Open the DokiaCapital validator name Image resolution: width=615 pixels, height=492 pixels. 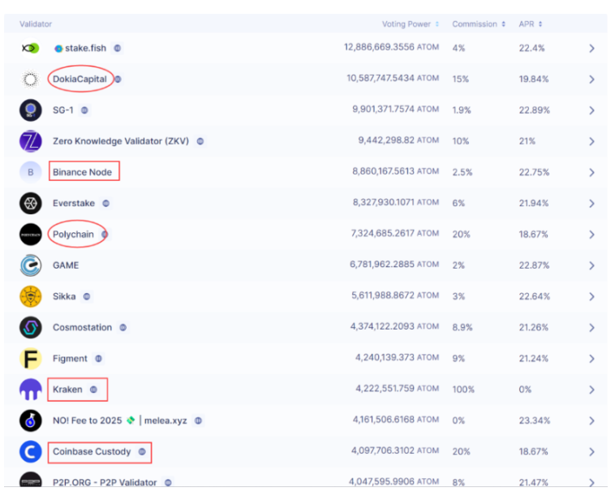pos(80,80)
